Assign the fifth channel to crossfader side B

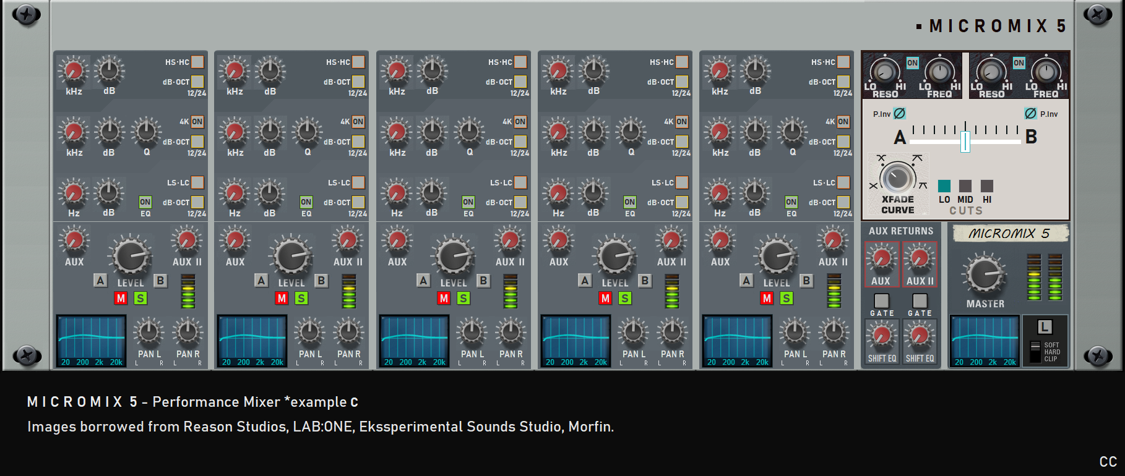[806, 280]
